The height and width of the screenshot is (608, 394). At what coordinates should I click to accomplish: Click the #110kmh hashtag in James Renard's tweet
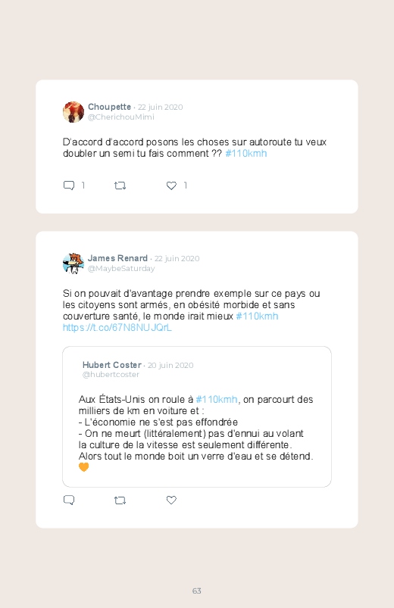(x=257, y=316)
